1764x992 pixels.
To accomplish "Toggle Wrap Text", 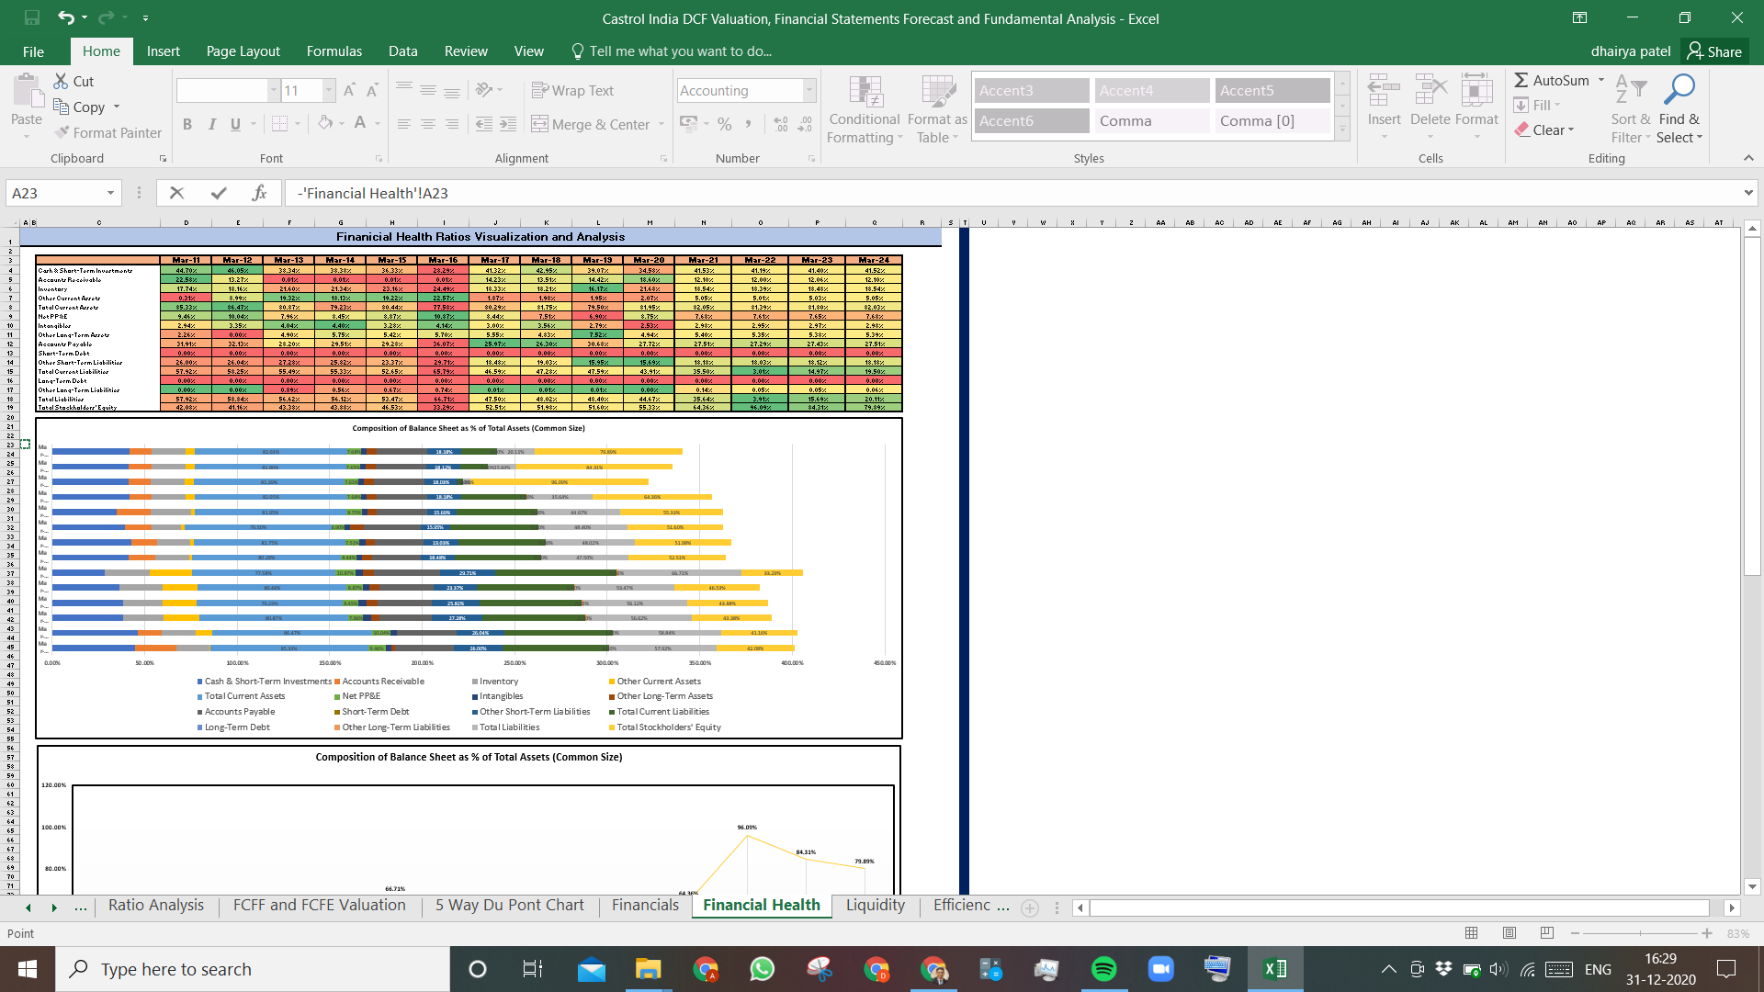I will click(573, 90).
